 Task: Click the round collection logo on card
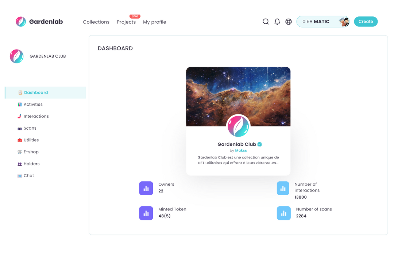click(238, 126)
